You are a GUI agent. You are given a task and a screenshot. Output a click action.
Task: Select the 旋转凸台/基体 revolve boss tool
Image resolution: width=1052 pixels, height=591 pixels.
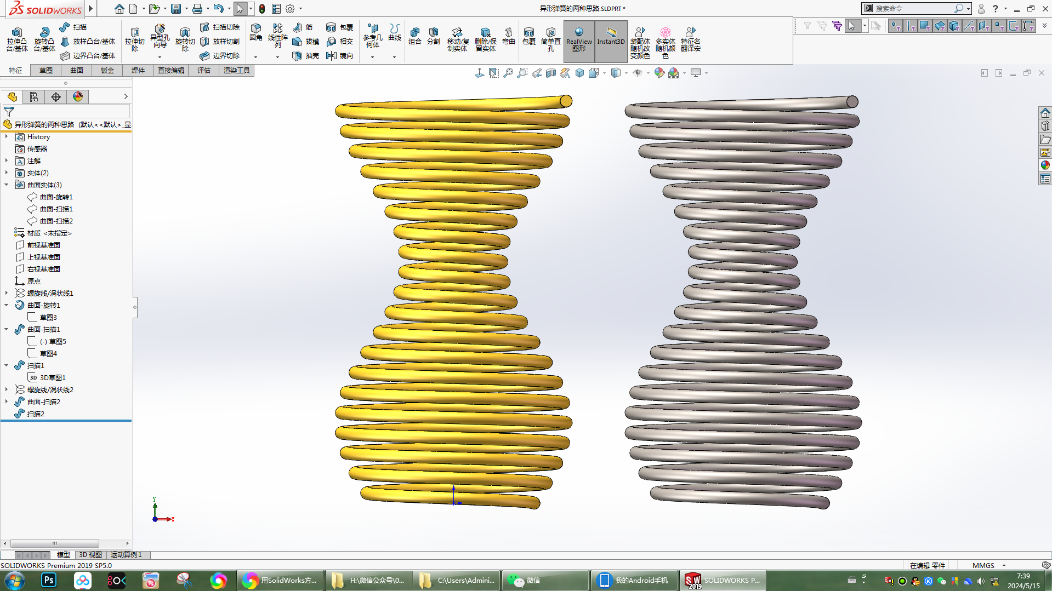pos(44,39)
